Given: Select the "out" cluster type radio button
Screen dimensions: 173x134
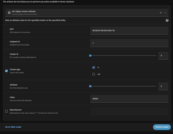Looking at the screenshot, I should [x=93, y=74].
